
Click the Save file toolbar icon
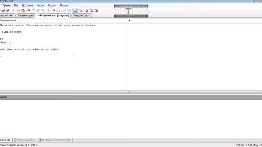[x=3, y=10]
